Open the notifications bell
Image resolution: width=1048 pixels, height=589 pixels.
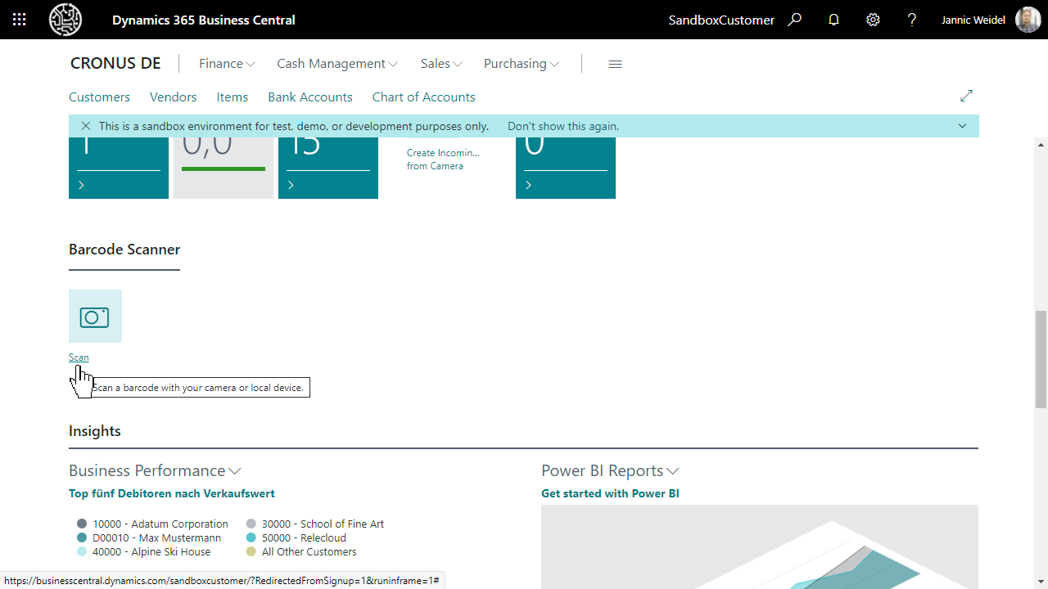(833, 20)
